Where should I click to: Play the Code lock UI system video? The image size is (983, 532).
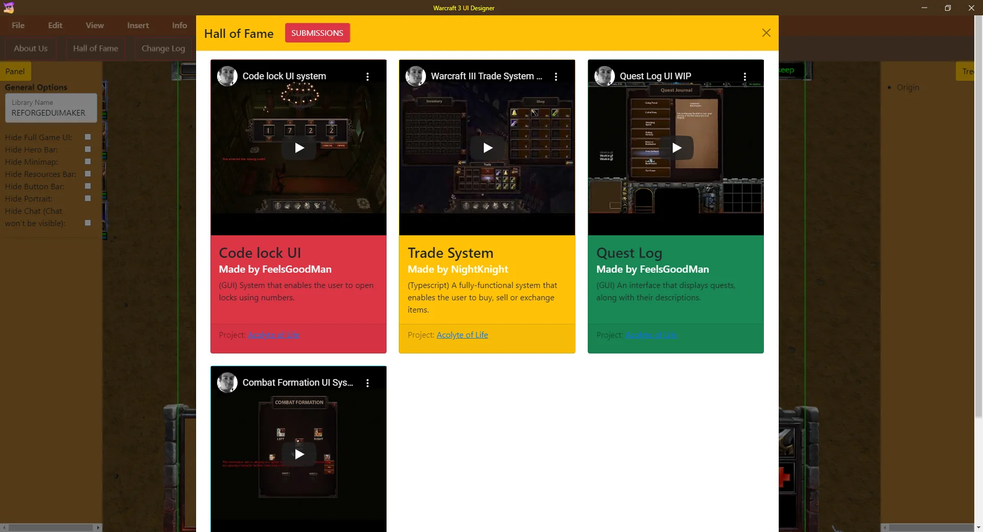click(300, 148)
